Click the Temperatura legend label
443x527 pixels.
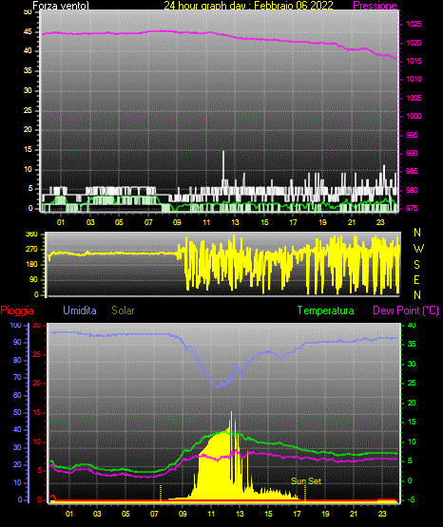point(326,311)
